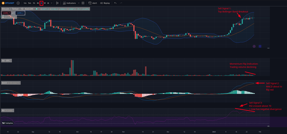
Task: Undo the last chart action
Action: (115, 3)
